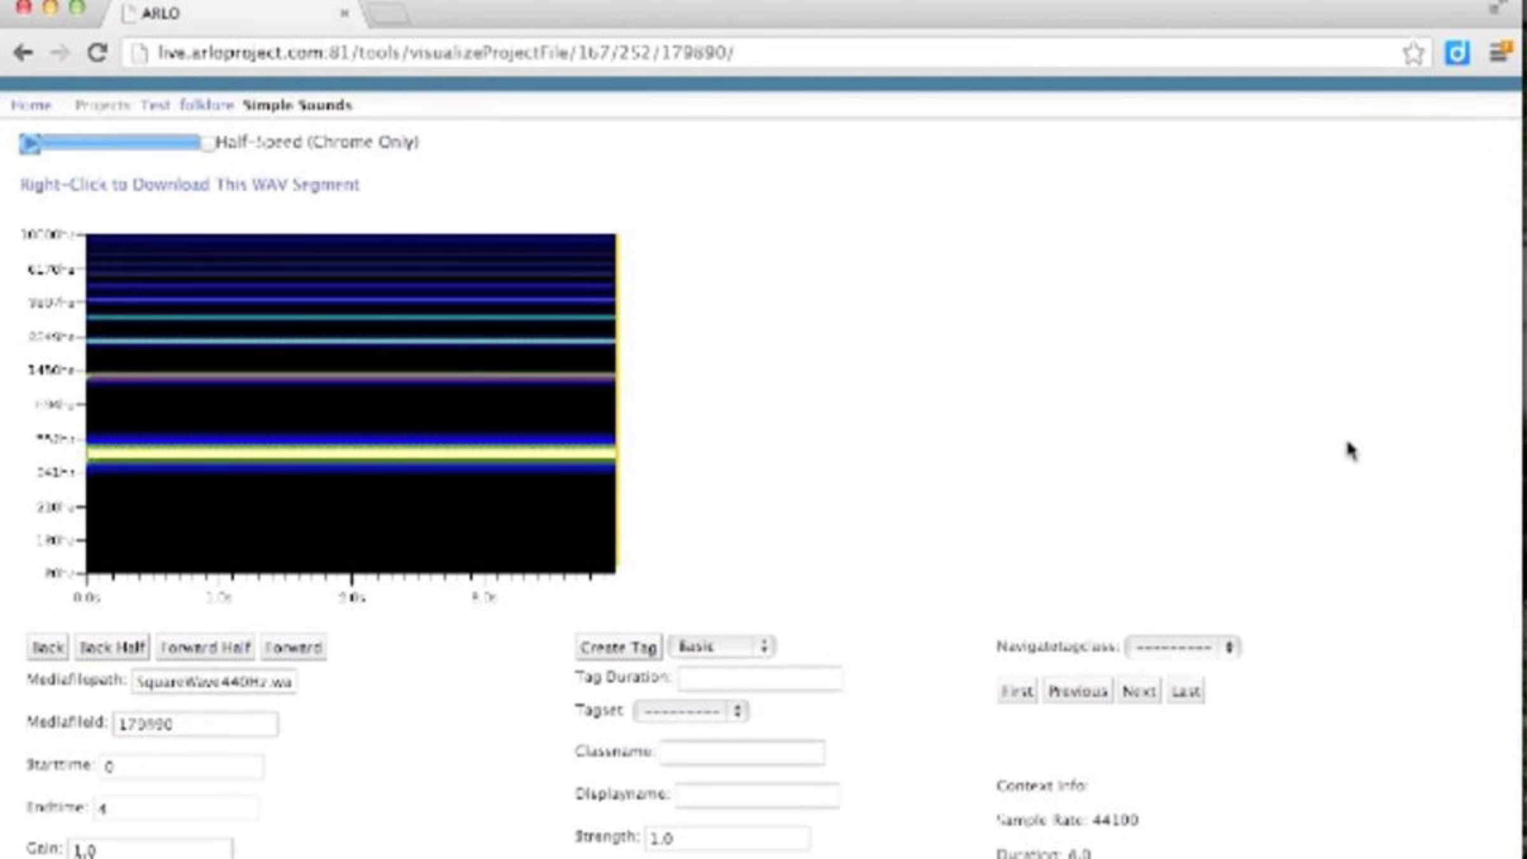Open the NavigateTagClass dropdown
Image resolution: width=1527 pixels, height=859 pixels.
[x=1183, y=647]
